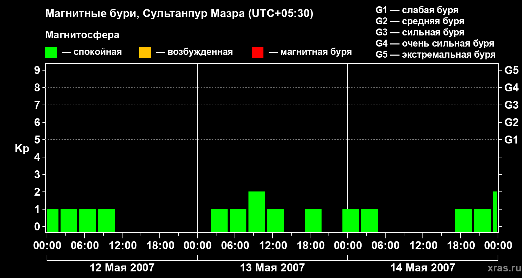Click the green спокойная legend swatch
Screen dimensions: 522x278
click(51, 52)
